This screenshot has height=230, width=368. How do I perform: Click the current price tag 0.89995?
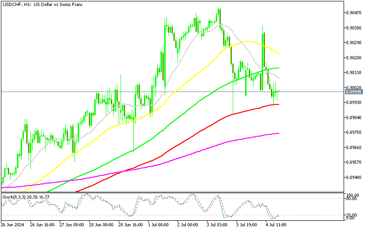point(354,92)
